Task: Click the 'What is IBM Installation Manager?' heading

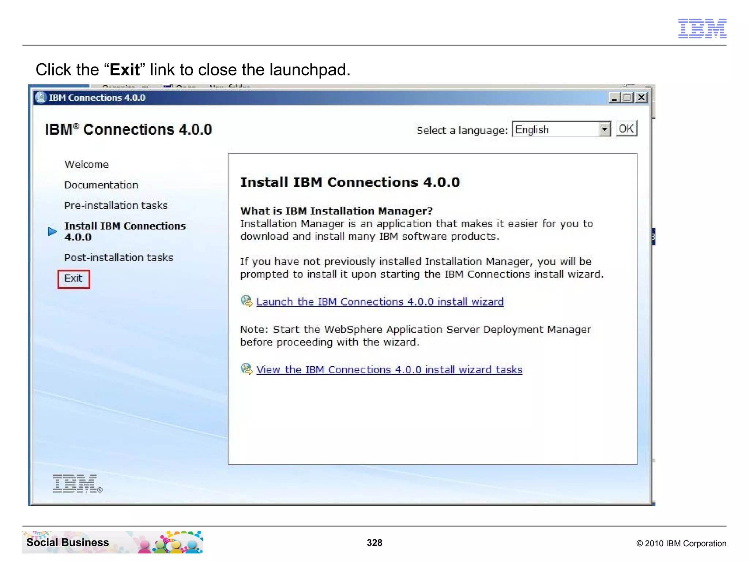Action: coord(336,211)
